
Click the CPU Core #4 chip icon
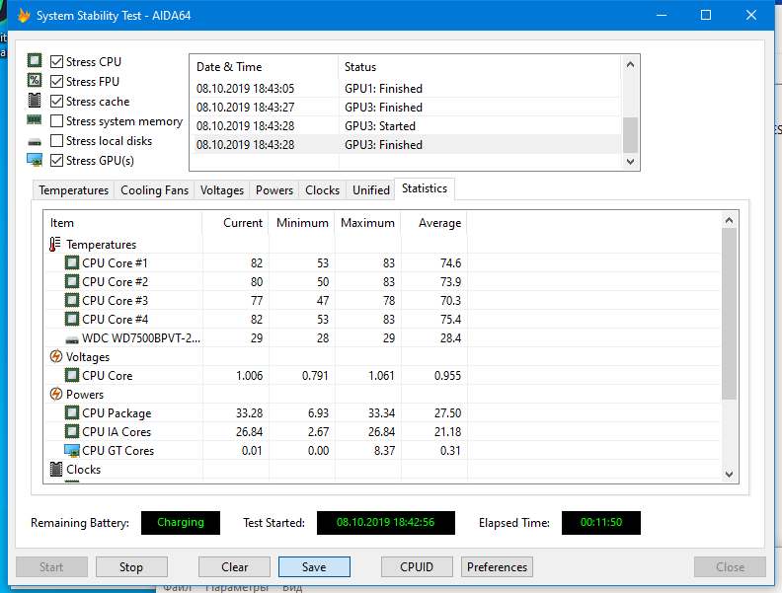[72, 319]
